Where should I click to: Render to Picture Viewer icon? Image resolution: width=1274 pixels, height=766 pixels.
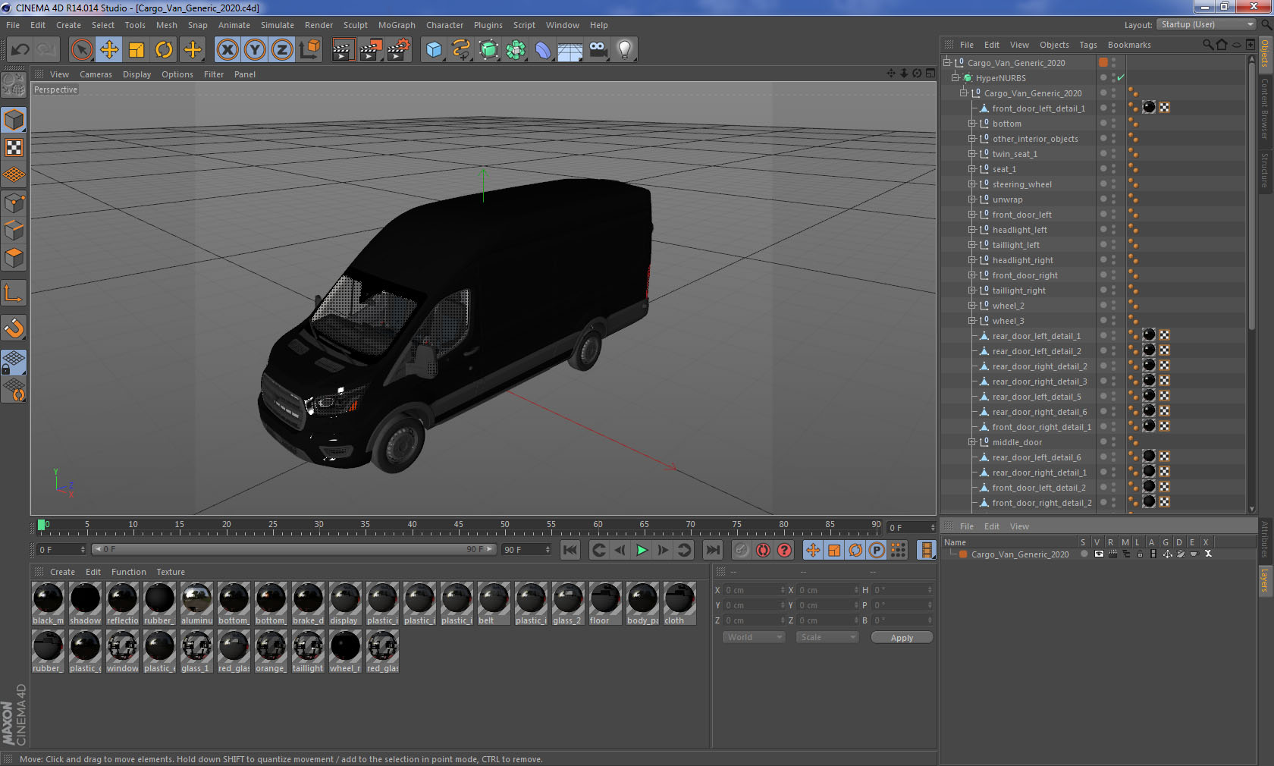click(371, 50)
